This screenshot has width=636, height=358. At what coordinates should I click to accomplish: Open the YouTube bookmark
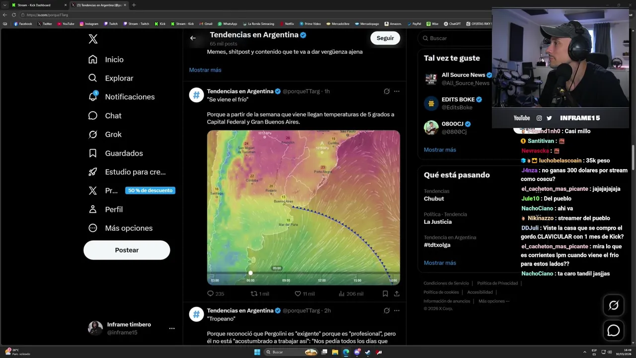click(x=66, y=24)
